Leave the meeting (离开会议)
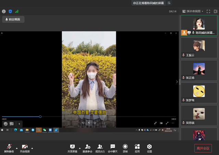This screenshot has height=155, width=219. (x=203, y=148)
